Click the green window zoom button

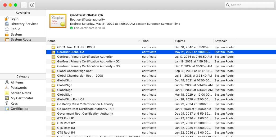[x=16, y=5]
